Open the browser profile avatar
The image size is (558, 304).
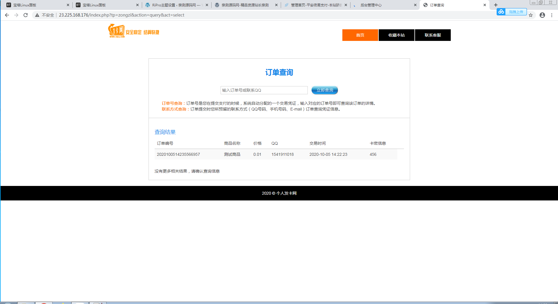[x=542, y=15]
